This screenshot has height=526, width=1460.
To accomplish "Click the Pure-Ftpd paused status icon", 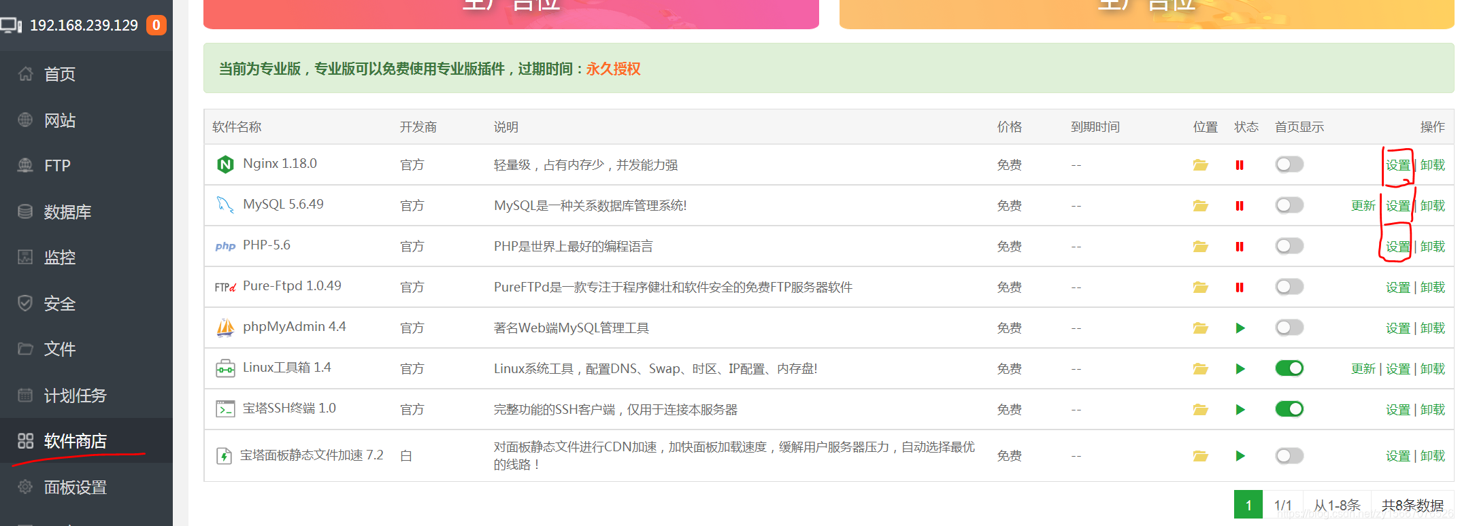I will pos(1240,287).
